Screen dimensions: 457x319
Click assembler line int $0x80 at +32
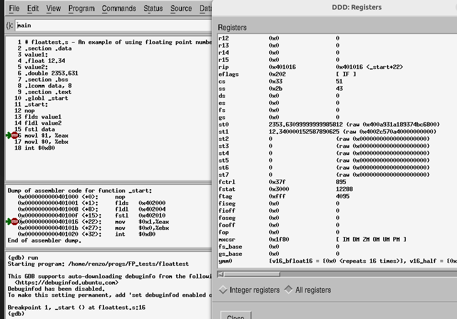pyautogui.click(x=87, y=234)
